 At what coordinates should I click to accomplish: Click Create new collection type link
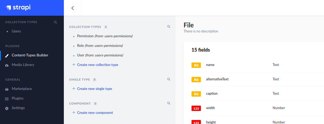pyautogui.click(x=98, y=65)
